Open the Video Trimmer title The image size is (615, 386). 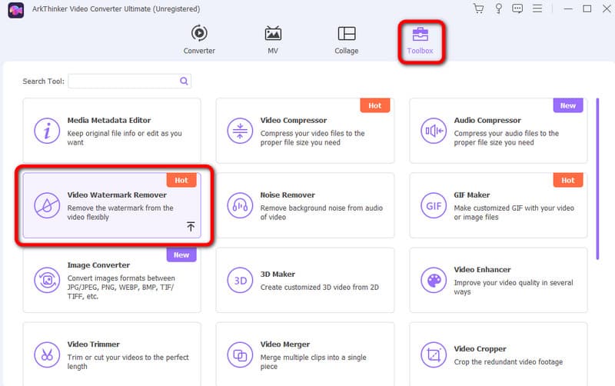pyautogui.click(x=93, y=344)
